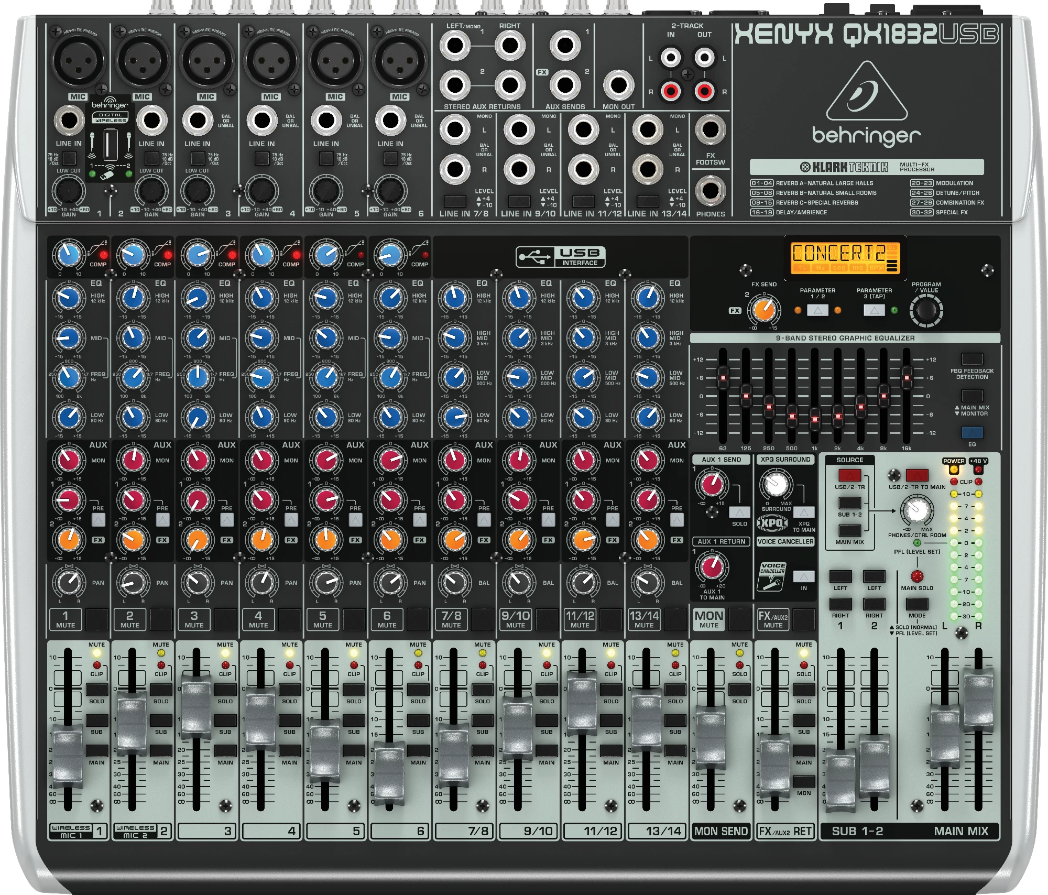Enable the blue EQ switch
Screen dimensions: 1048x895
[x=971, y=433]
